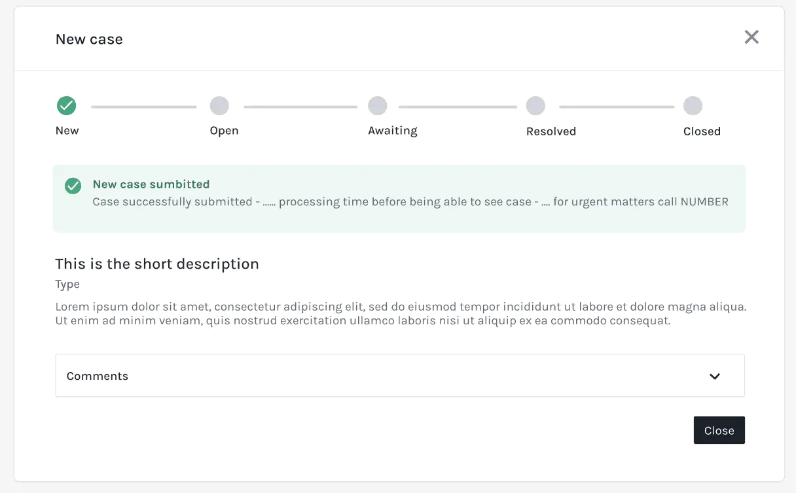Click the success check icon in the alert
This screenshot has width=796, height=493.
point(73,186)
